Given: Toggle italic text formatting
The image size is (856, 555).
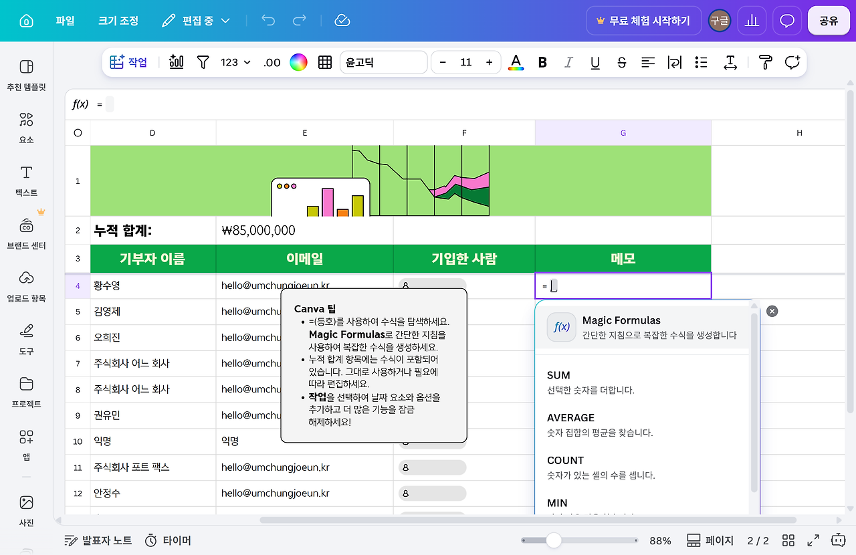Looking at the screenshot, I should [568, 62].
